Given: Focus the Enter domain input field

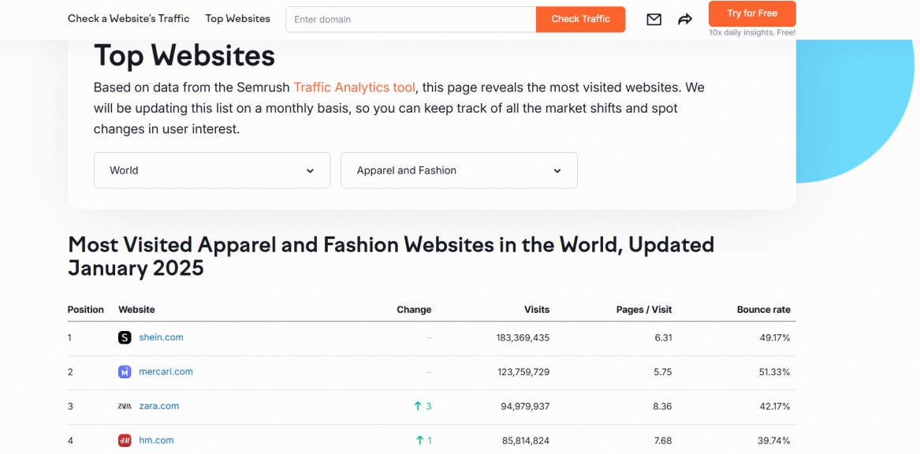Looking at the screenshot, I should [x=410, y=20].
